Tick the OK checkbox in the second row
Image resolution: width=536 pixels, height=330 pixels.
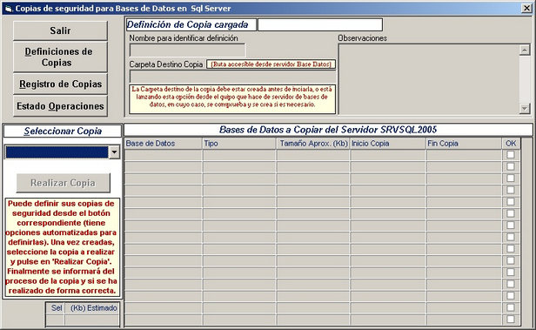511,166
